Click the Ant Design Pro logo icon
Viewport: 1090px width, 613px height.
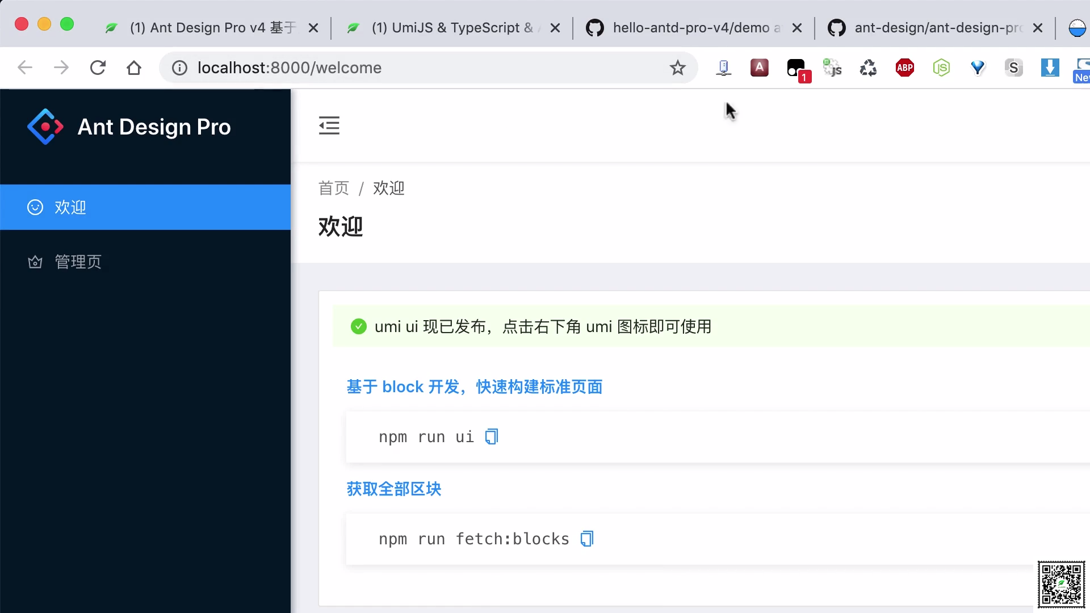[x=45, y=127]
